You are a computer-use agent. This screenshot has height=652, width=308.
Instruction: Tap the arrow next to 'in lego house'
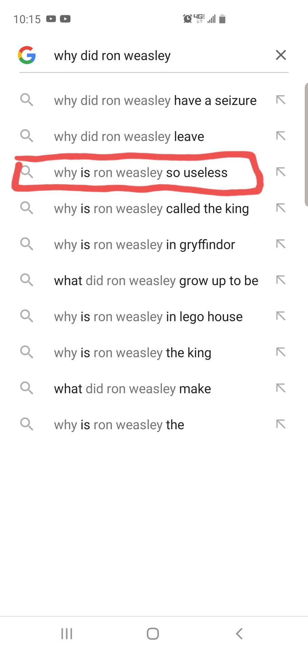[x=281, y=316]
